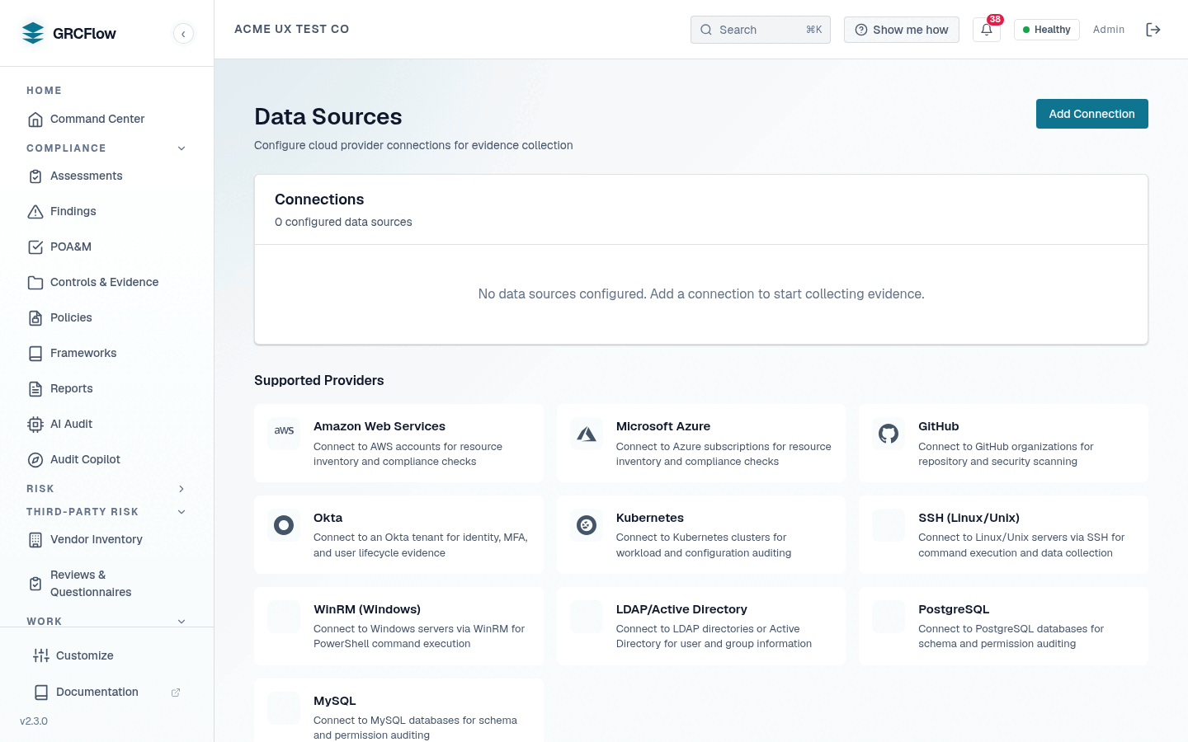
Task: Select the MySQL provider card
Action: click(398, 711)
